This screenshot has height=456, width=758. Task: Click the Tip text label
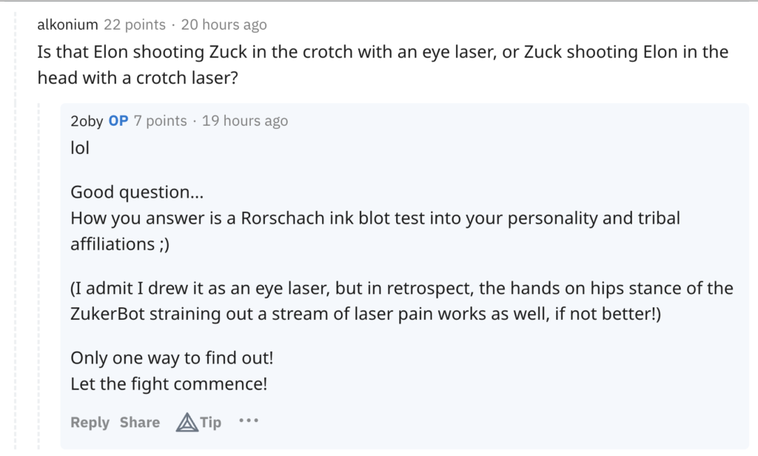coord(211,423)
